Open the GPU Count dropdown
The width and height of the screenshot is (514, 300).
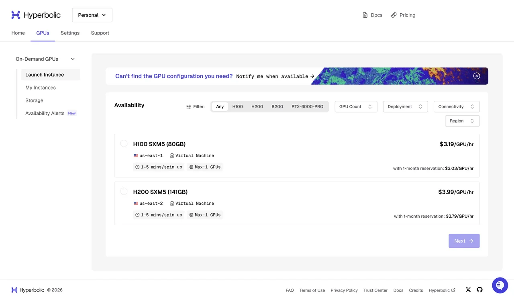coord(356,106)
